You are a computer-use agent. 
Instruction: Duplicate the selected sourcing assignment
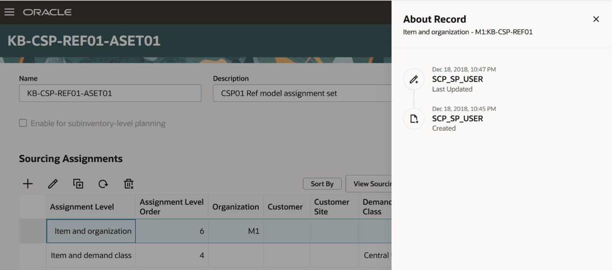point(78,184)
